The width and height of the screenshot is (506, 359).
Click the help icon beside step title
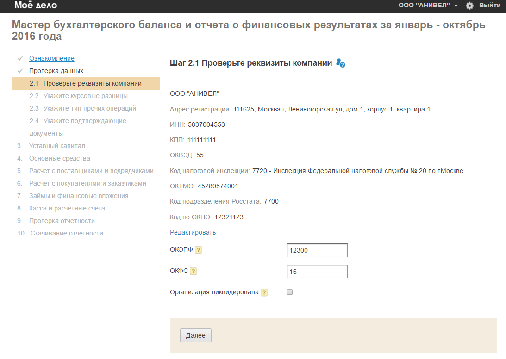point(341,63)
